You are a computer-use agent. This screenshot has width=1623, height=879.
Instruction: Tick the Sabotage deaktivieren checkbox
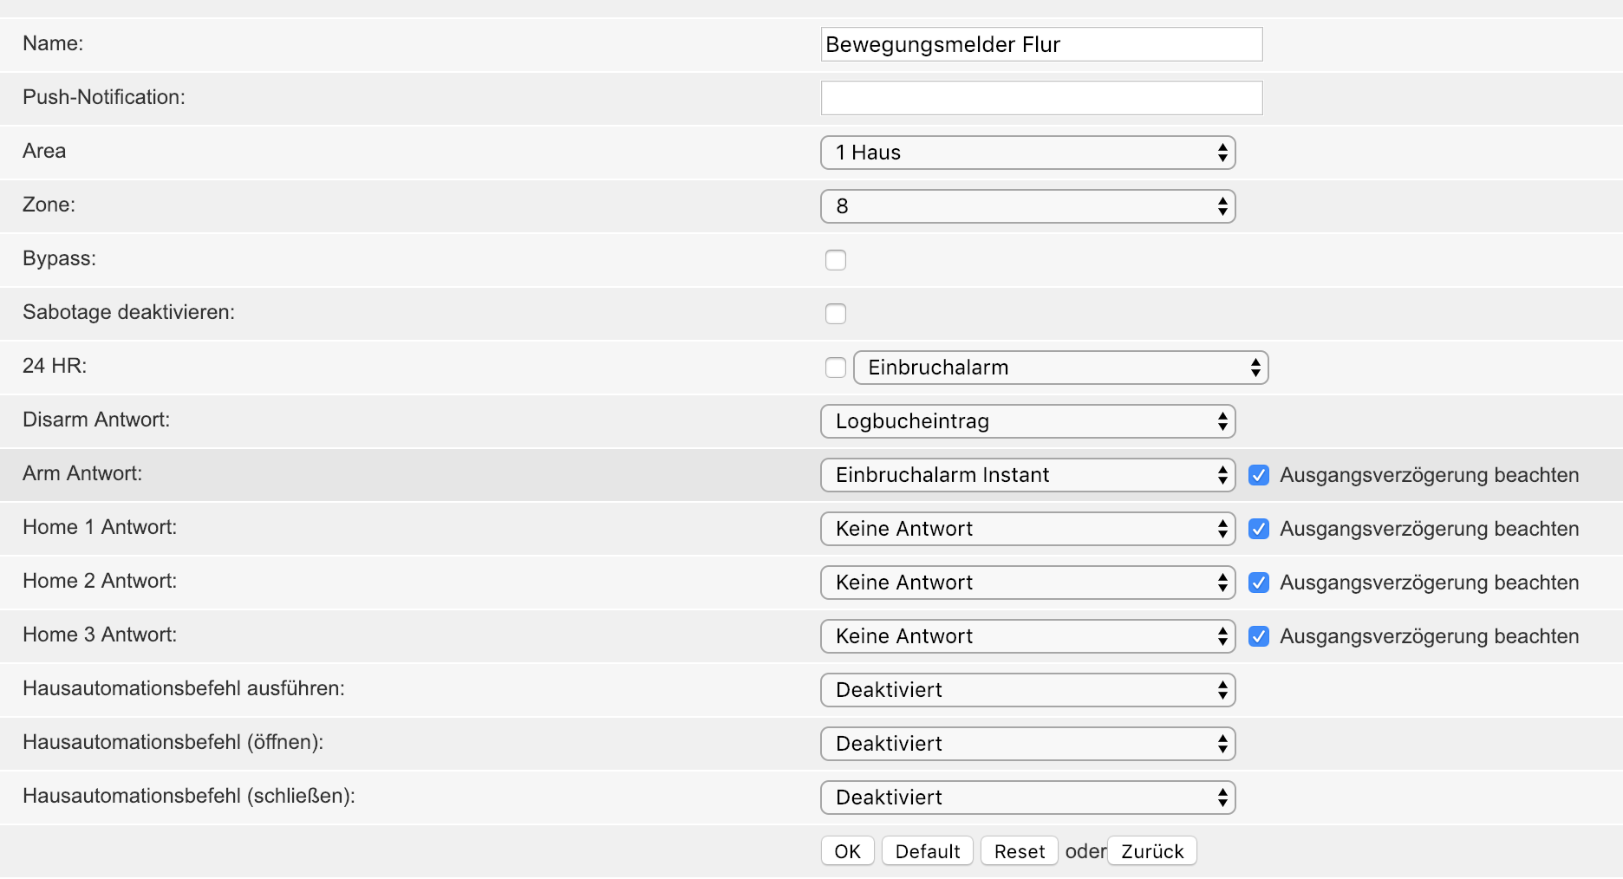[836, 314]
